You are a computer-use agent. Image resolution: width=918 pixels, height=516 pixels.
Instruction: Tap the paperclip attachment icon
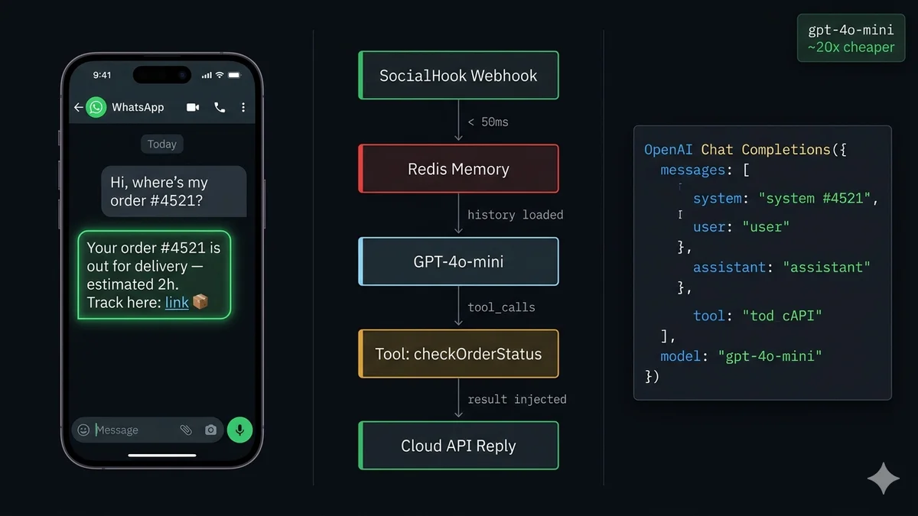click(x=185, y=430)
